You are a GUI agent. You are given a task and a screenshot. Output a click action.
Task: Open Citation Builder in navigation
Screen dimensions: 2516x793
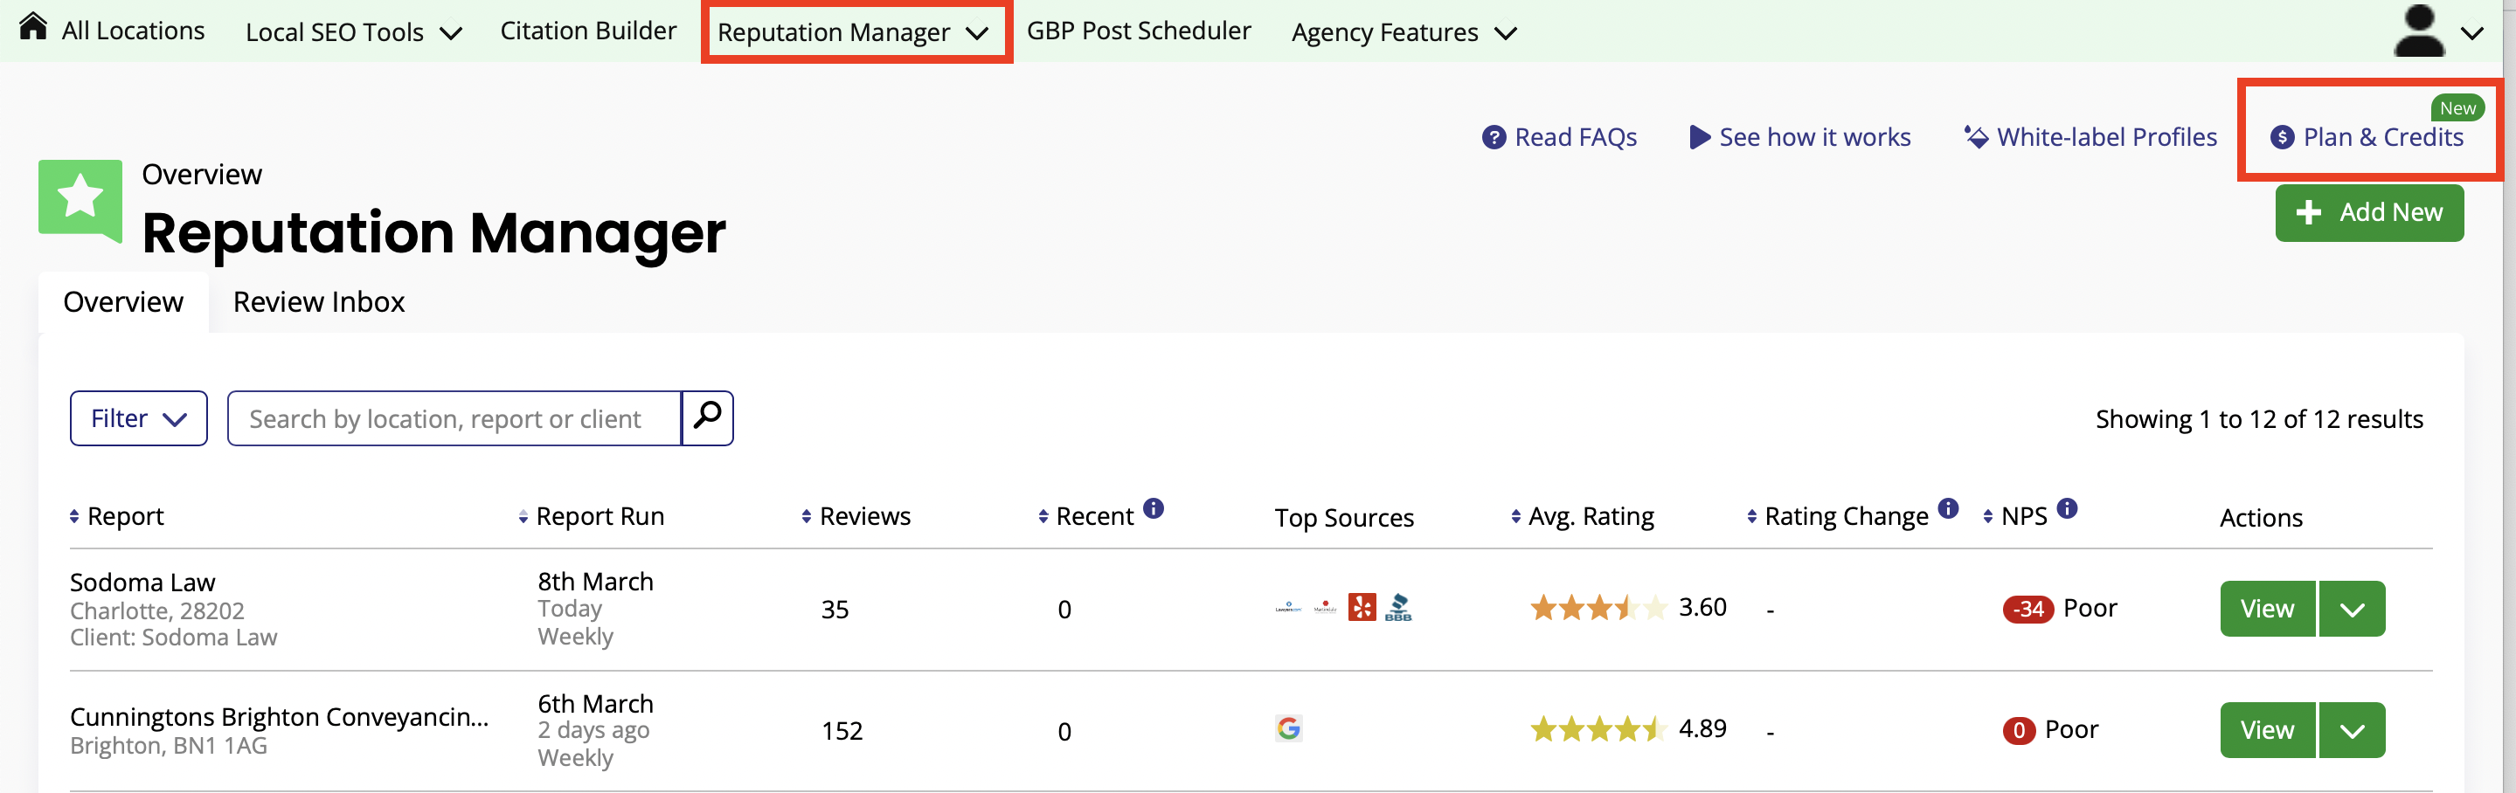[x=588, y=31]
